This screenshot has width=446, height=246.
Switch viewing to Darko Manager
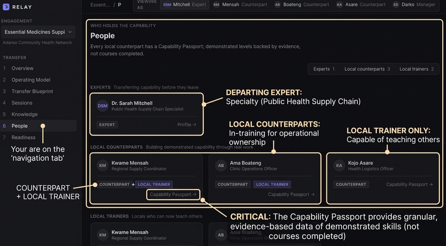point(414,4)
